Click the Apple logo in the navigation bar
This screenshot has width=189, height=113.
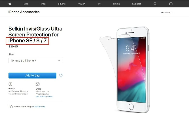click(10, 4)
